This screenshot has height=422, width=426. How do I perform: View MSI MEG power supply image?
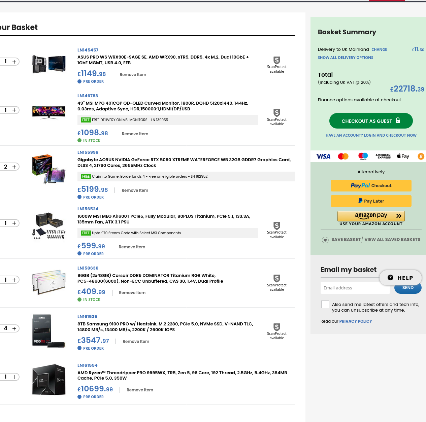[x=49, y=225]
